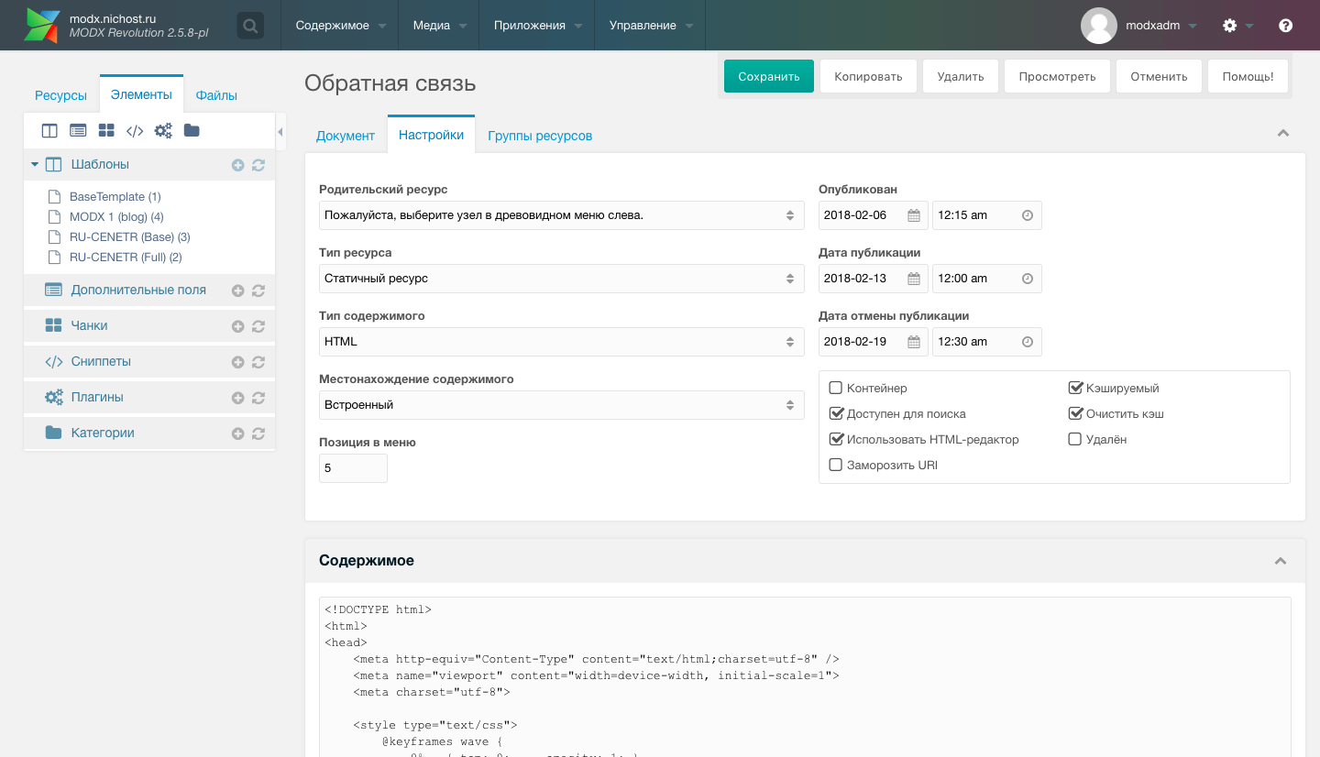
Task: Switch to the Группы ресурсов tab
Action: coord(540,136)
